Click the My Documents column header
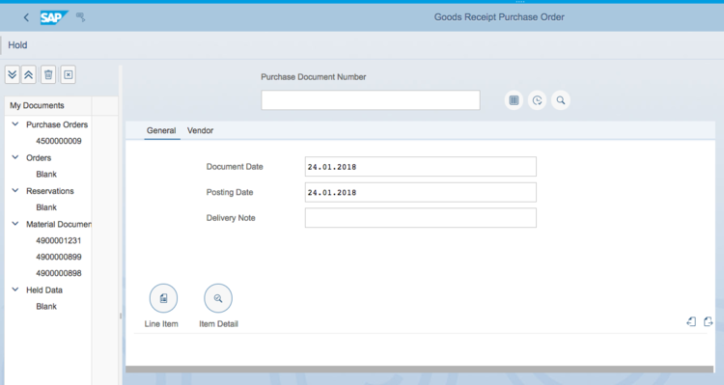 pos(48,106)
